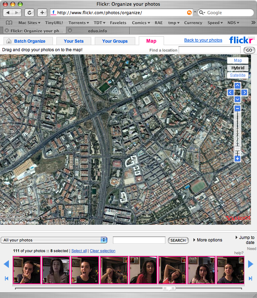Click the SEARCH button
Viewport: 257px width, 298px height.
[178, 240]
